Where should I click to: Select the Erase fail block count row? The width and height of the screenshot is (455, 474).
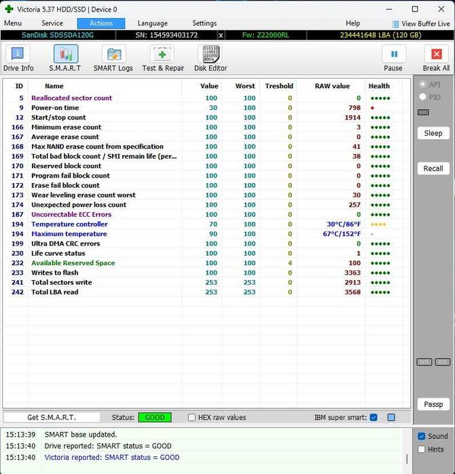point(206,185)
